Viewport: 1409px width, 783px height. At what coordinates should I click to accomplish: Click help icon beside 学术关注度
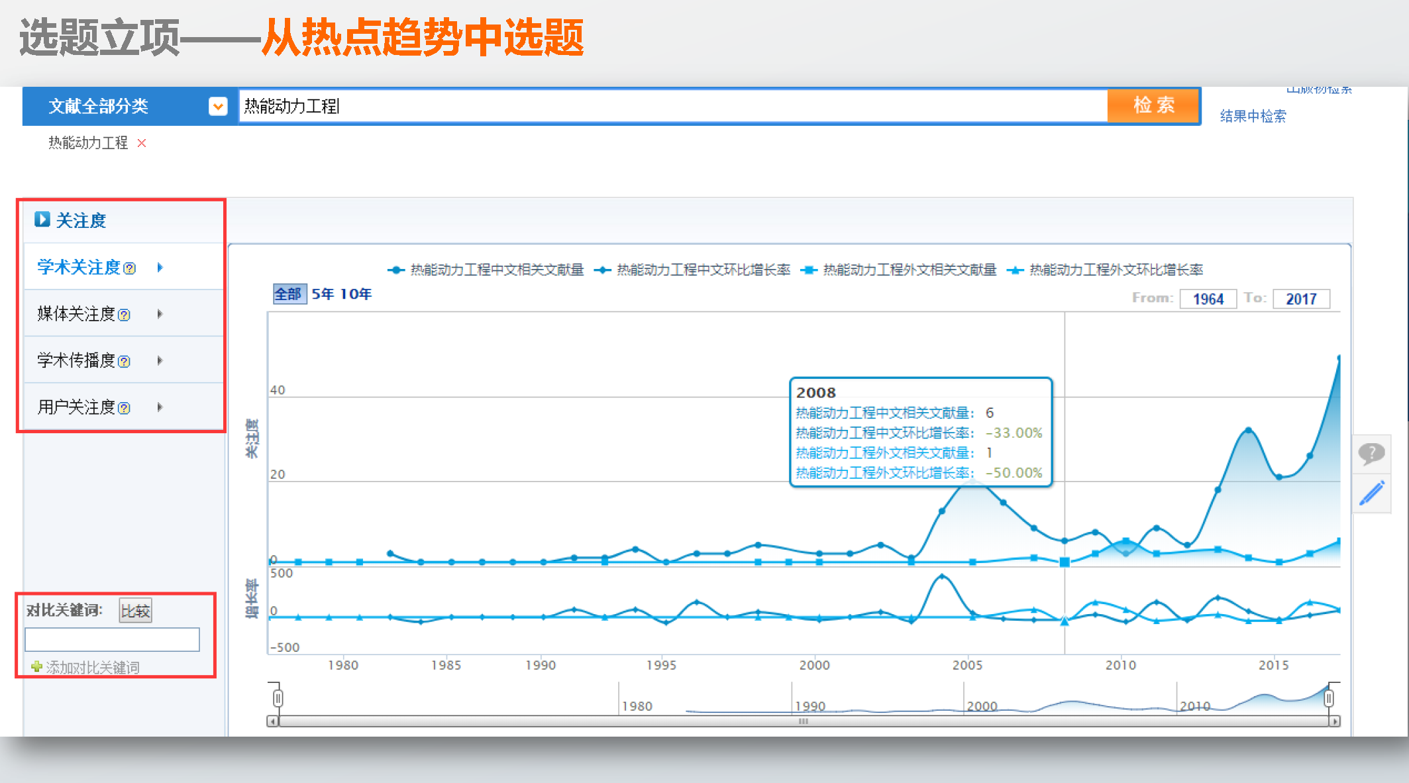coord(130,268)
